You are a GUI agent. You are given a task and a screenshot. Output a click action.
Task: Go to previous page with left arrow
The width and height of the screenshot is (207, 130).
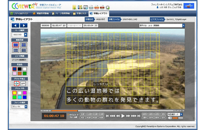pos(15,25)
